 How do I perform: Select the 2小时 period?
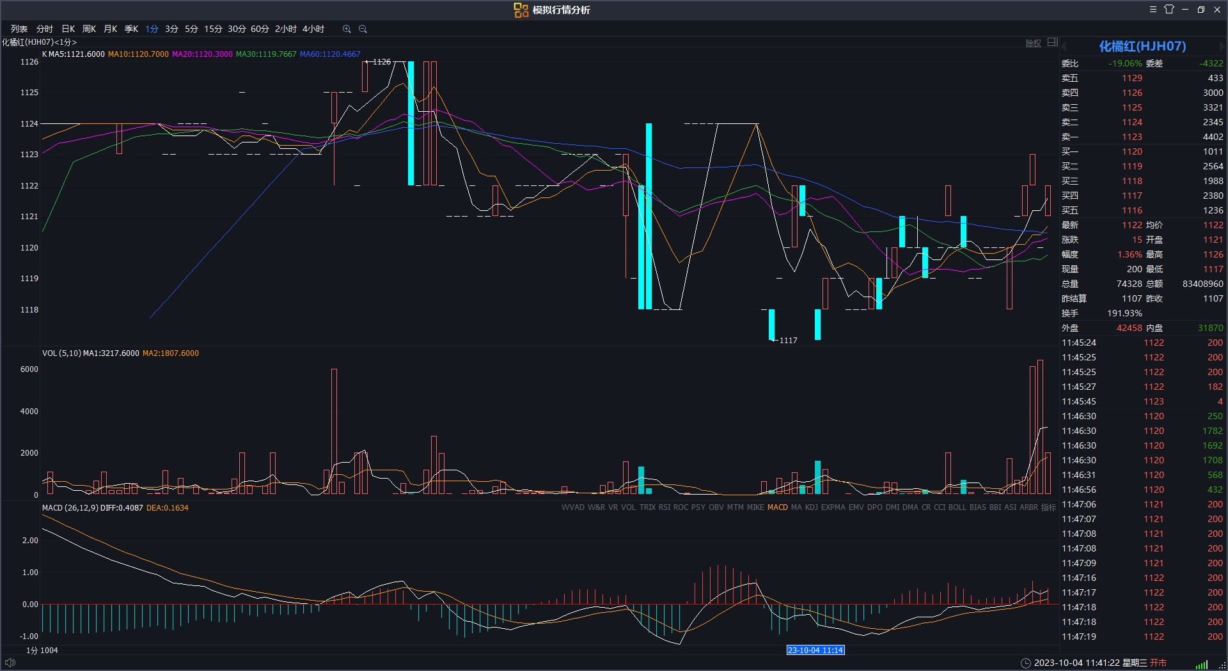pyautogui.click(x=286, y=29)
